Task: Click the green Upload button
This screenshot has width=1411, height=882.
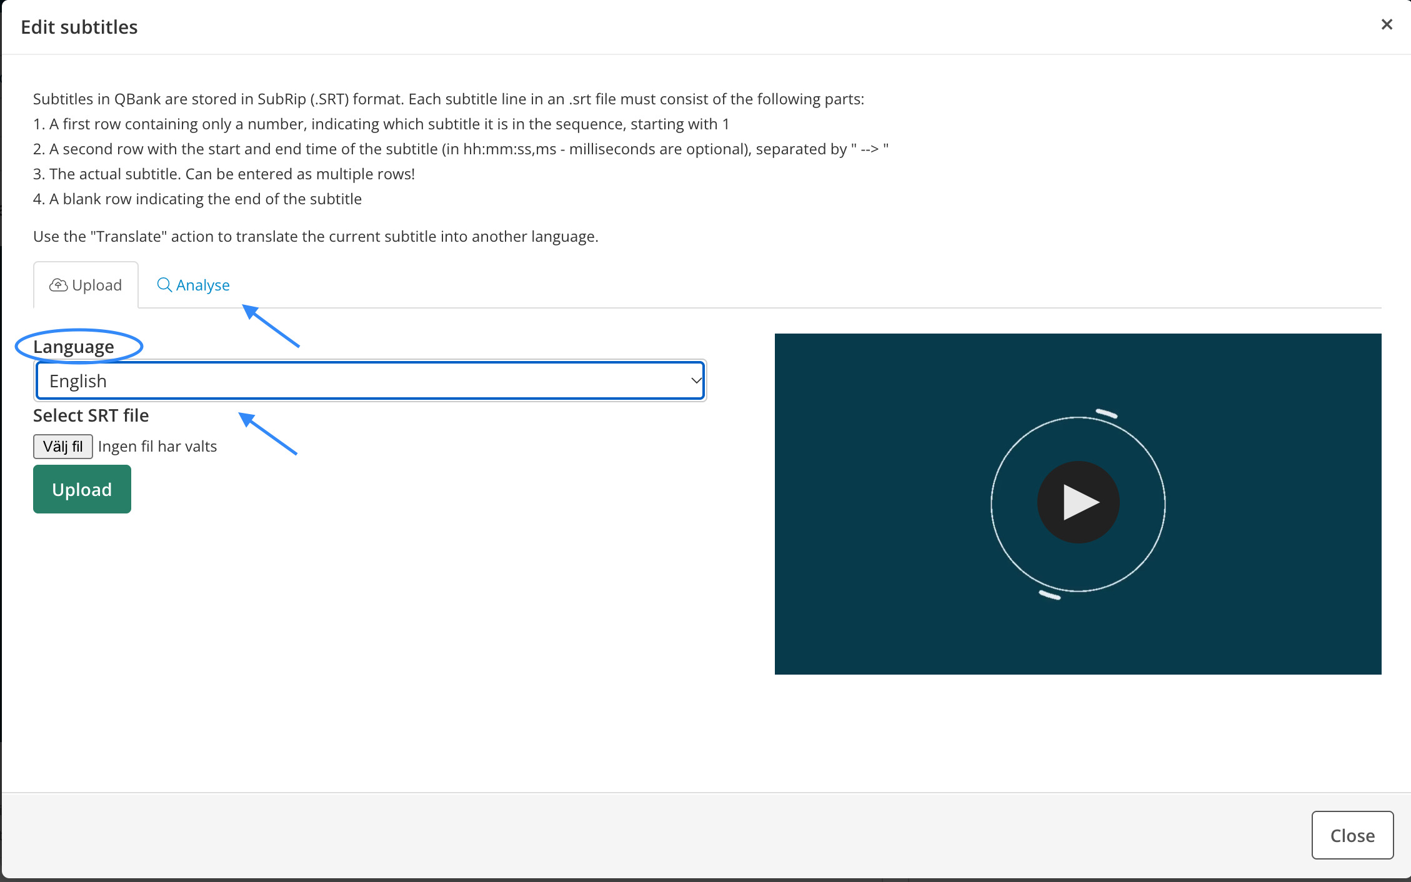Action: 82,489
